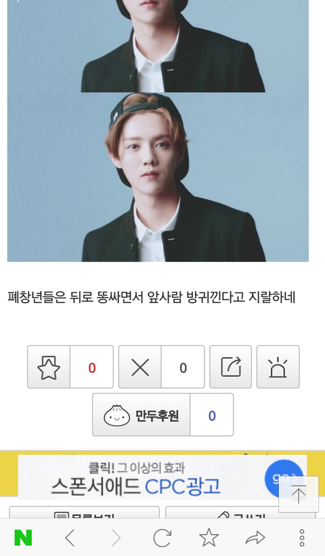The height and width of the screenshot is (556, 325).
Task: Share the page via the toolbar arrow
Action: [x=255, y=538]
